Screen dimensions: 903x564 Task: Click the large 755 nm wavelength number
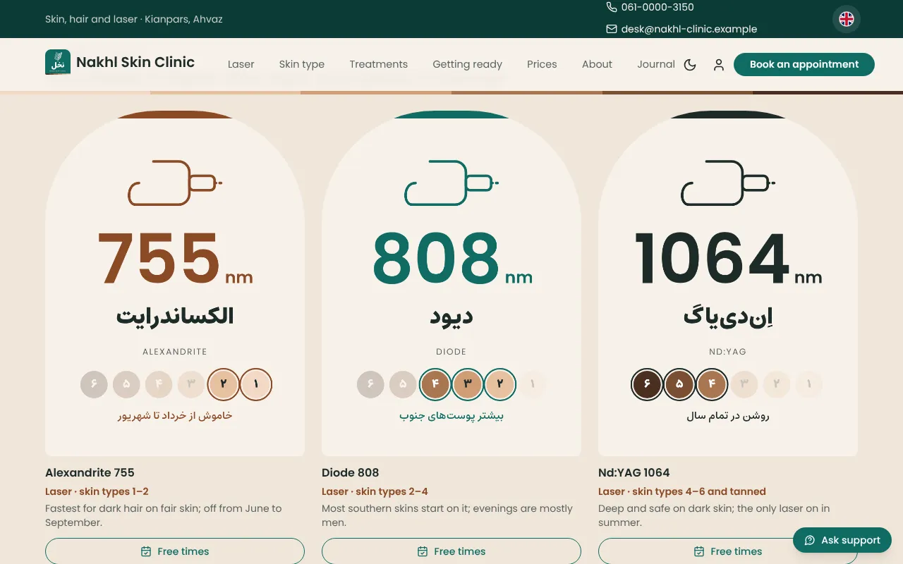175,258
